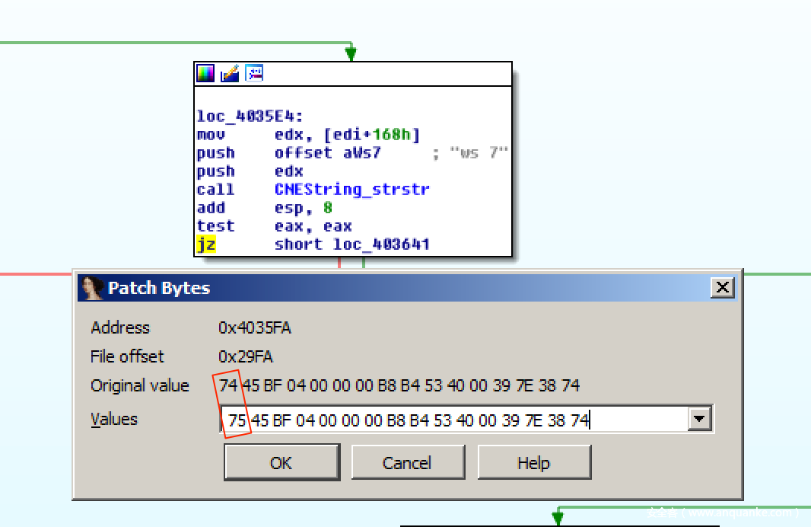811x527 pixels.
Task: Click the portrait icon in Patch Bytes title
Action: tap(91, 288)
